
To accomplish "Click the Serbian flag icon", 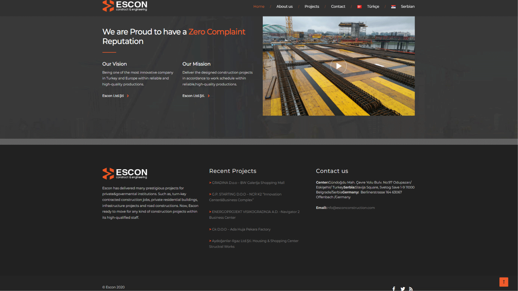I will click(x=393, y=7).
